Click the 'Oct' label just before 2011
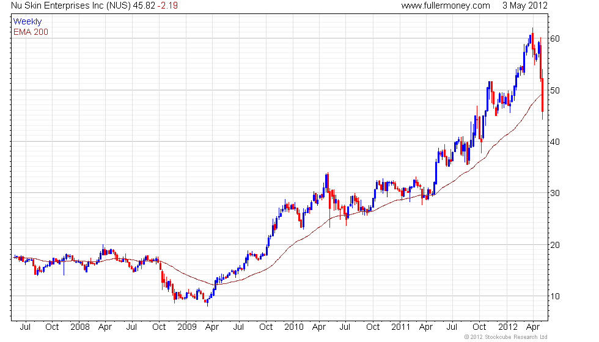The image size is (599, 342). pyautogui.click(x=373, y=327)
